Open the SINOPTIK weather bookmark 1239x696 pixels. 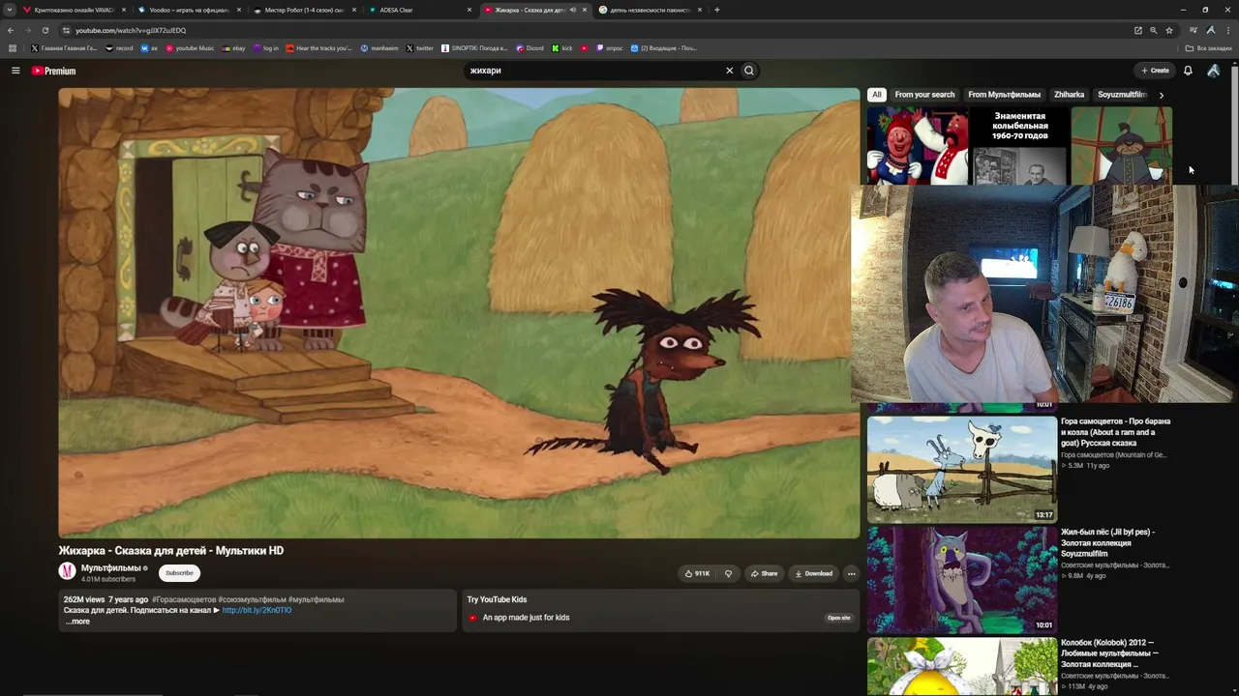pyautogui.click(x=474, y=48)
